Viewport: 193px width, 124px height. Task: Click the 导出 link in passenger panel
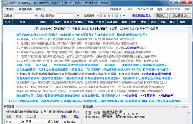[76, 116]
